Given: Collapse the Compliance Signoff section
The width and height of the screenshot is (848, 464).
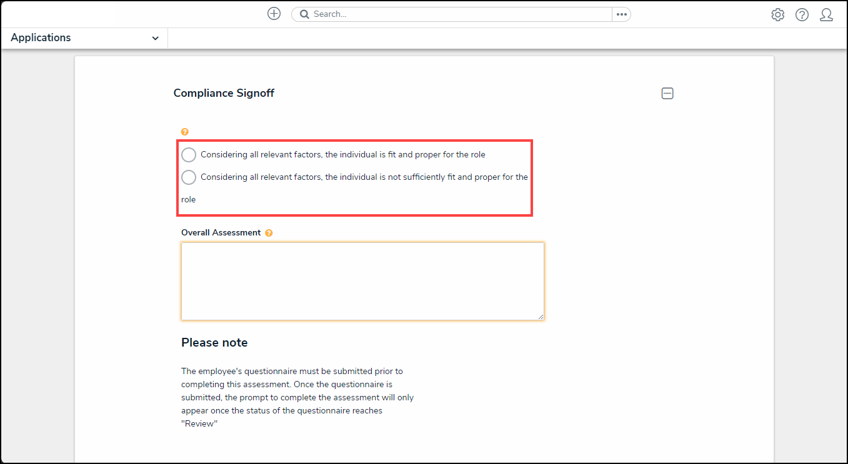Looking at the screenshot, I should point(667,93).
